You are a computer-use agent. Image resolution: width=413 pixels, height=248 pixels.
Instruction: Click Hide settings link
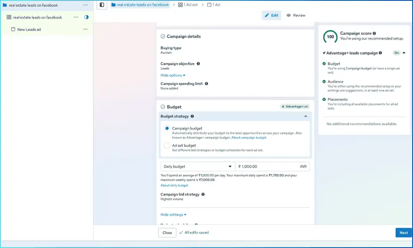[x=173, y=215]
